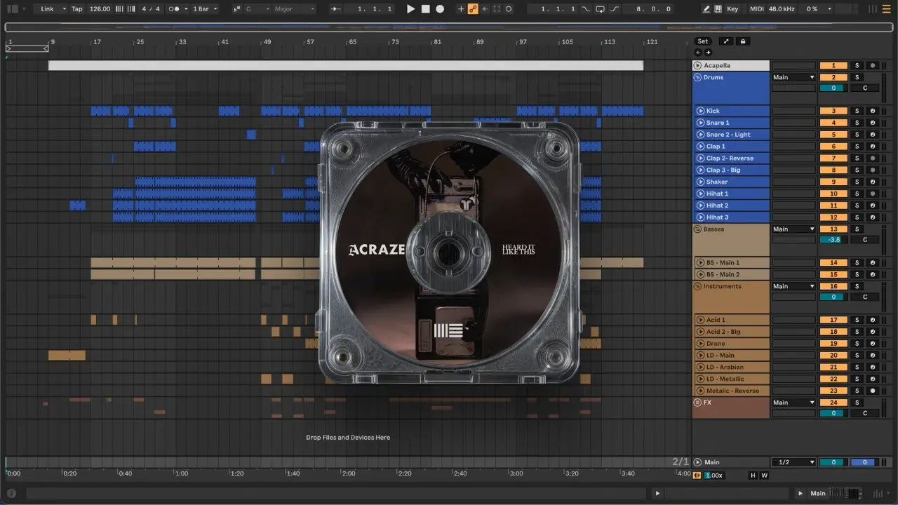This screenshot has height=505, width=898.
Task: Solo the Snare 1 track
Action: [857, 123]
